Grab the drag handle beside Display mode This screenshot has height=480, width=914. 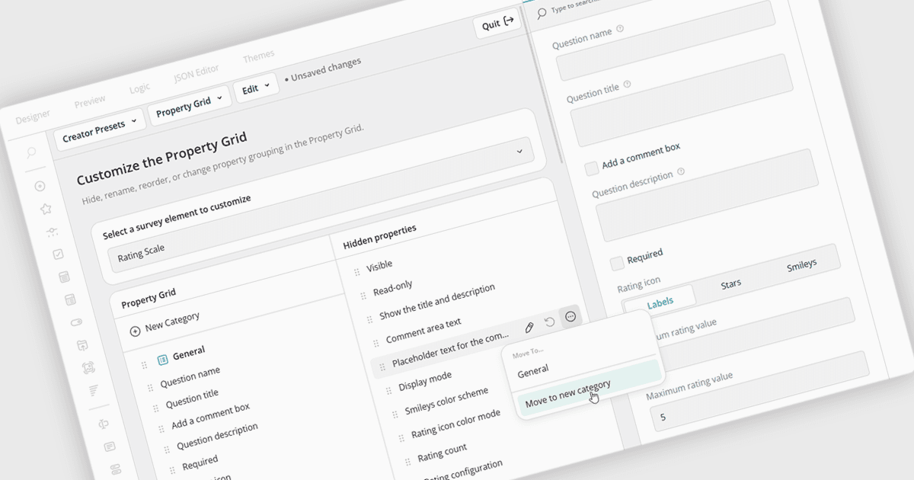(388, 391)
